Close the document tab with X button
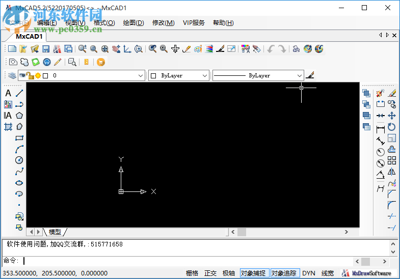Screen dimensions: 400x279 (x=394, y=35)
